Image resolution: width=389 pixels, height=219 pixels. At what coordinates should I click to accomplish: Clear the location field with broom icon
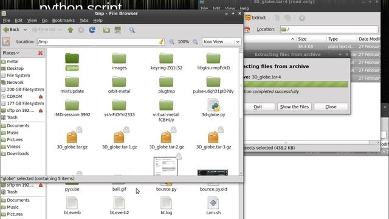pyautogui.click(x=161, y=42)
